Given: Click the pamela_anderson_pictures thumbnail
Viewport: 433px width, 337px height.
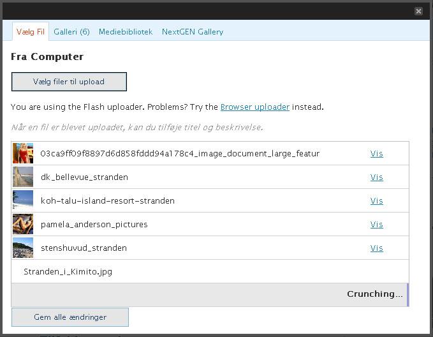Looking at the screenshot, I should pyautogui.click(x=23, y=225).
